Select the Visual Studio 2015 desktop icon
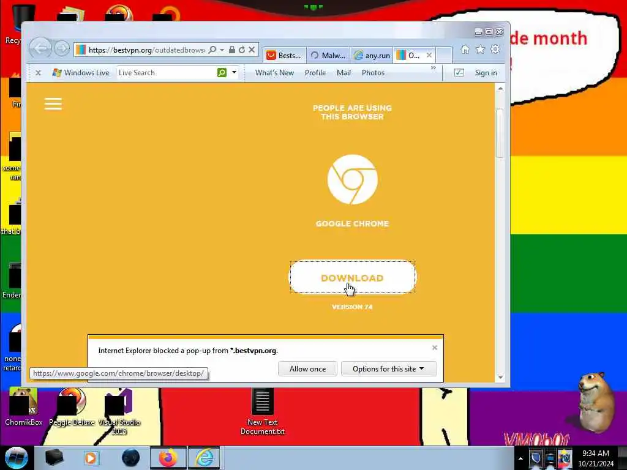Image resolution: width=627 pixels, height=470 pixels. point(119,411)
